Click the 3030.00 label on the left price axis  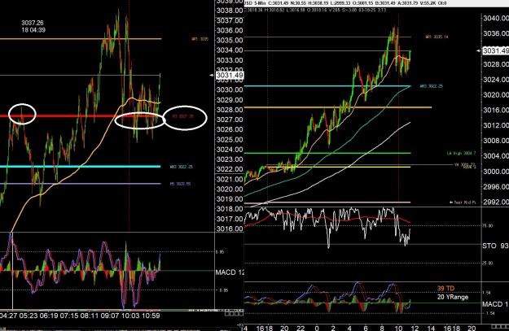(x=230, y=89)
